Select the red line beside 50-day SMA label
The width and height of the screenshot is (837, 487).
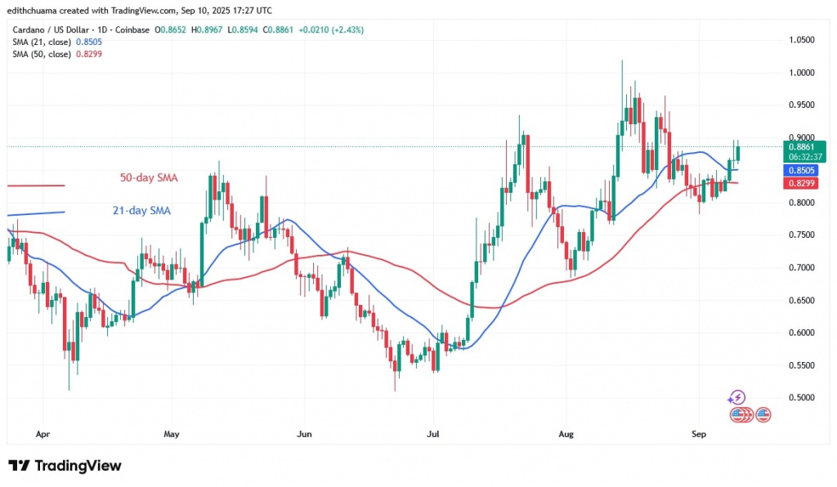(x=35, y=185)
